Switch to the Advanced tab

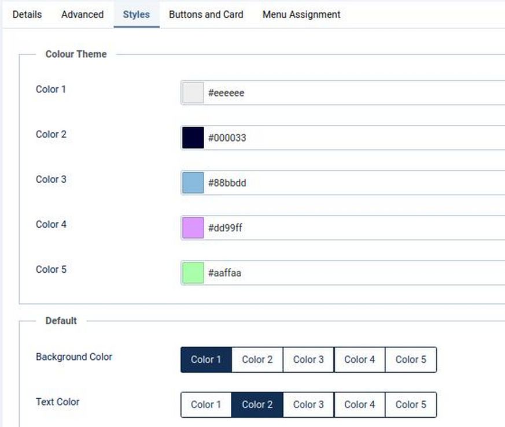(82, 14)
